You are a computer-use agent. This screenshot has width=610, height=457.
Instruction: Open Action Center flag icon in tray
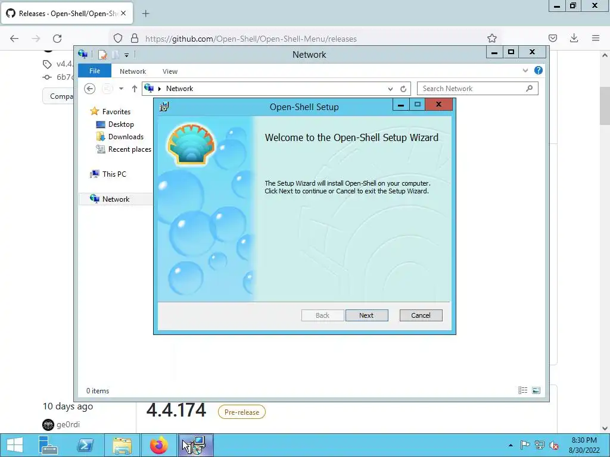click(x=525, y=445)
